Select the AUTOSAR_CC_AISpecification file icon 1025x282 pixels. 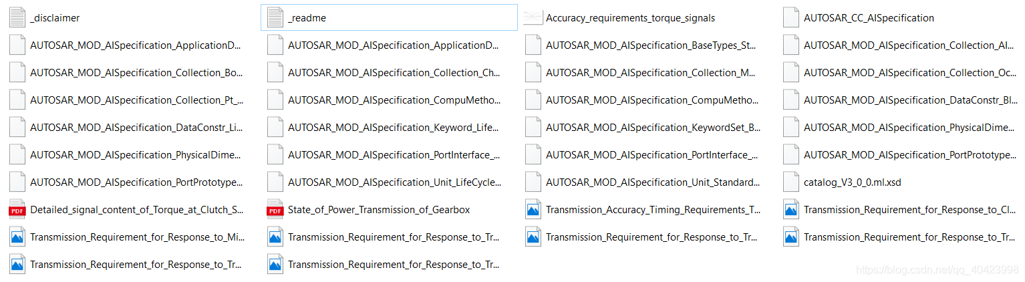coord(791,18)
